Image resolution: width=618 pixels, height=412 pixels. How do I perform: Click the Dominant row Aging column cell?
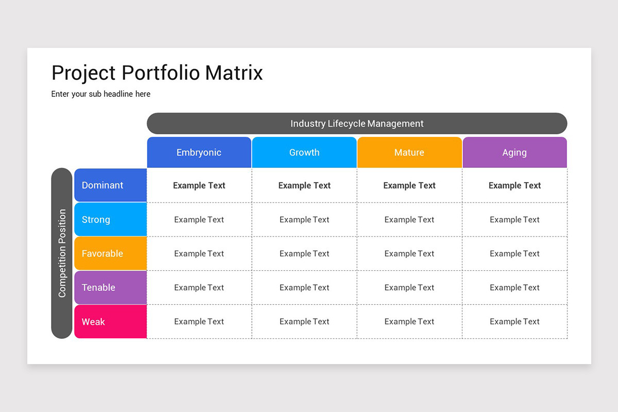click(x=515, y=185)
